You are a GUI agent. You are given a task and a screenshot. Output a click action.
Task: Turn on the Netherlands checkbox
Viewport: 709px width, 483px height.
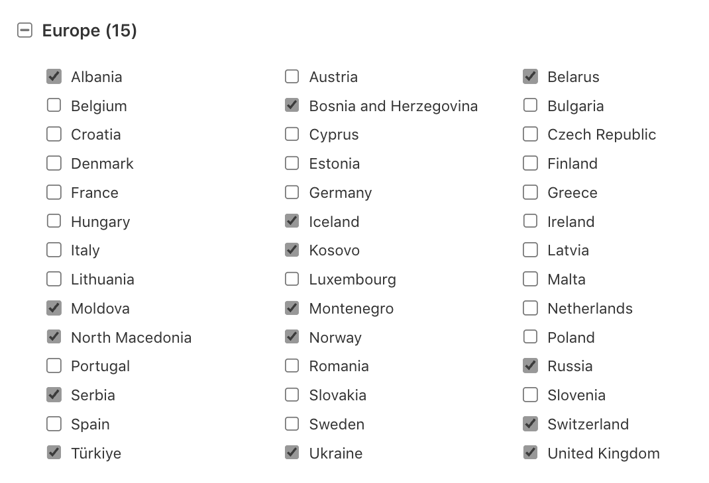click(530, 308)
